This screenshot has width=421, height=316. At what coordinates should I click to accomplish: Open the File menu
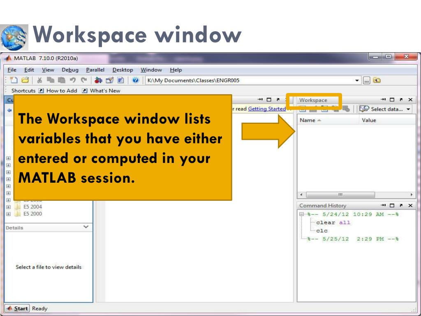pos(12,70)
